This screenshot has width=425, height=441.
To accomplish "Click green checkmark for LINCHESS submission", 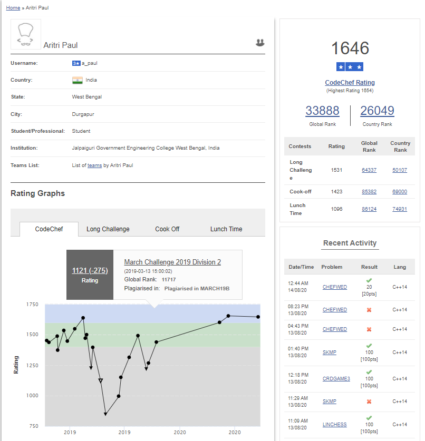I will pyautogui.click(x=369, y=418).
